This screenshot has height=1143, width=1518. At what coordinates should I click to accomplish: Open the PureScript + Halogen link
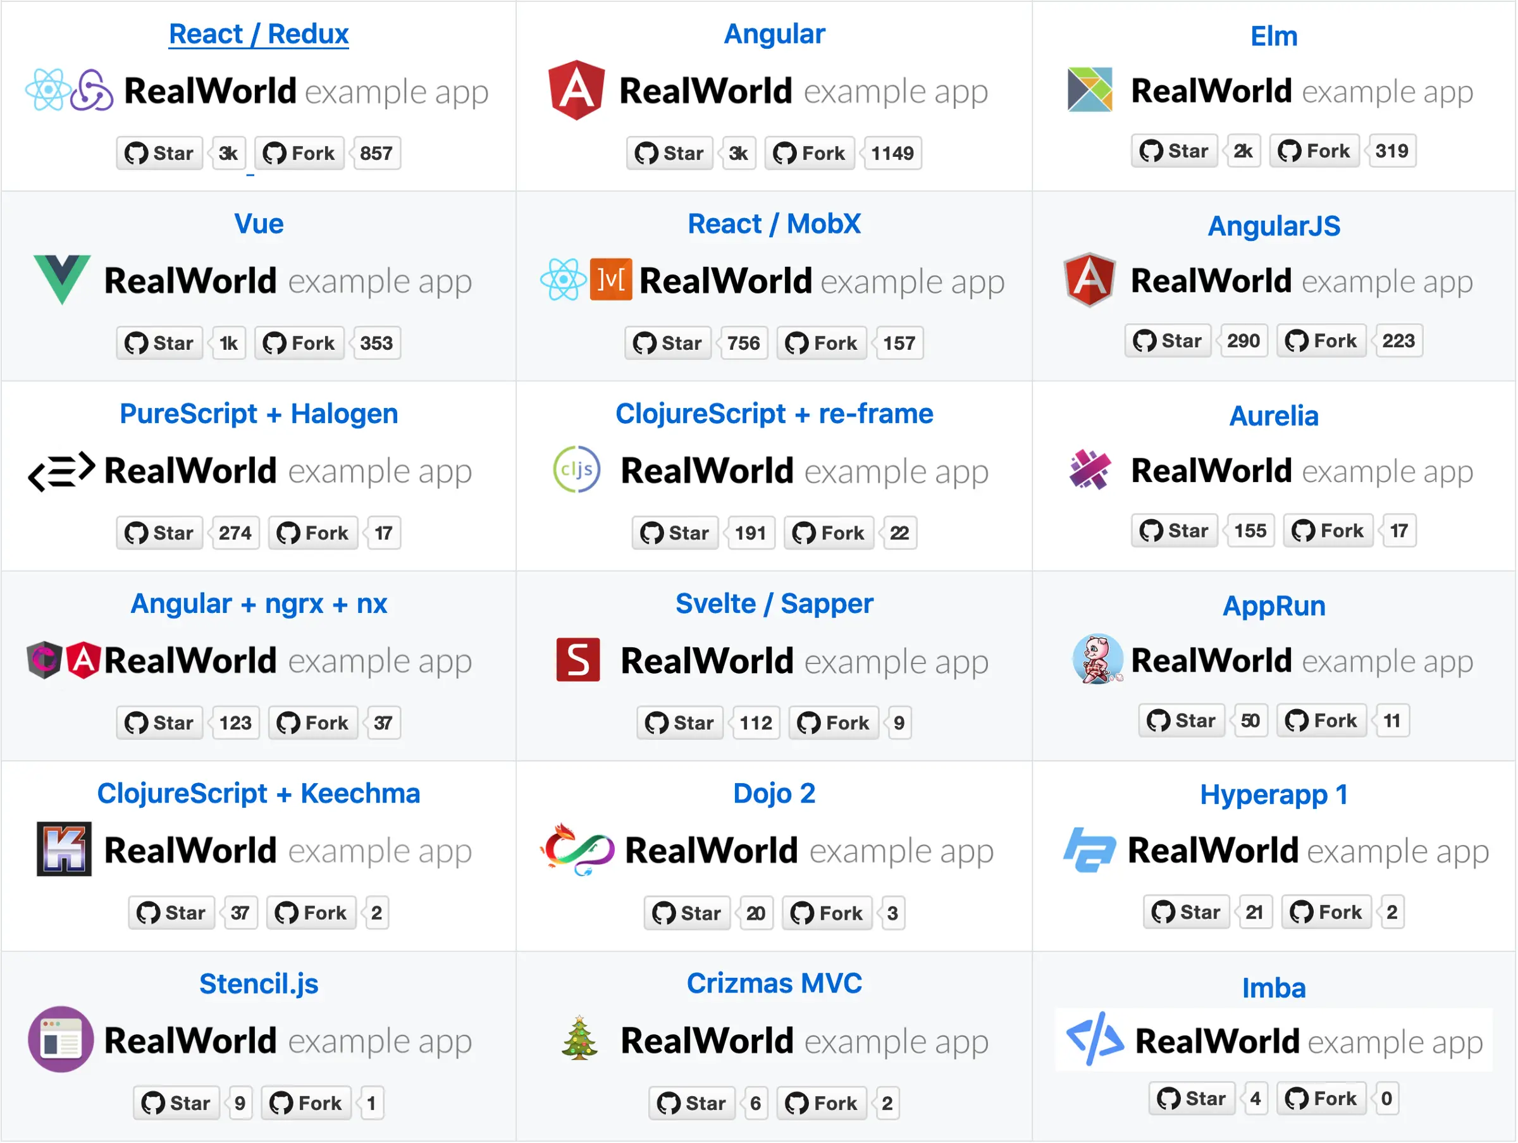click(x=259, y=413)
